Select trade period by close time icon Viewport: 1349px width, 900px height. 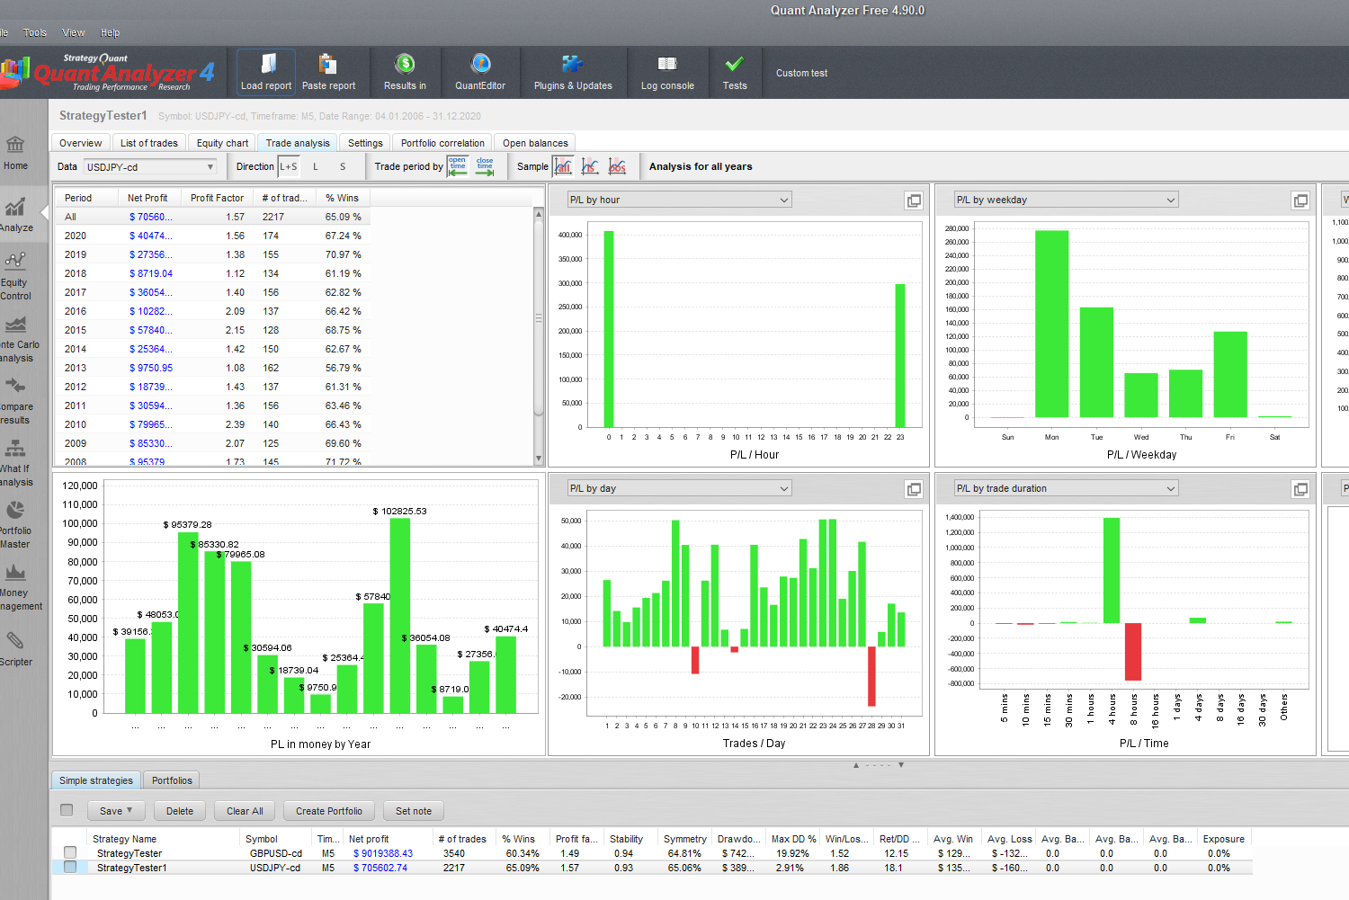point(485,166)
